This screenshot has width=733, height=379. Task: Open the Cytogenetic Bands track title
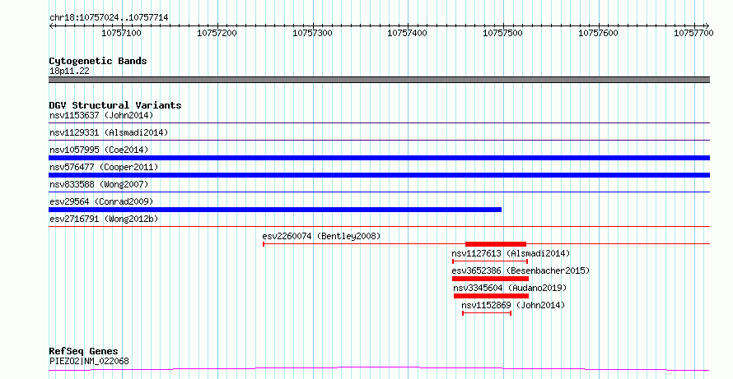(x=98, y=61)
